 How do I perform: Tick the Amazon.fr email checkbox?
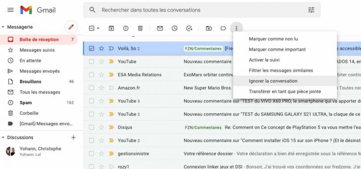click(91, 88)
